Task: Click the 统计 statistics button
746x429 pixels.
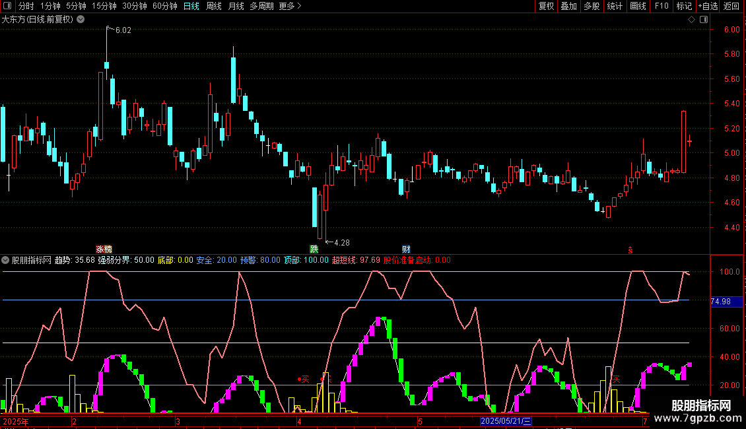Action: coord(615,6)
